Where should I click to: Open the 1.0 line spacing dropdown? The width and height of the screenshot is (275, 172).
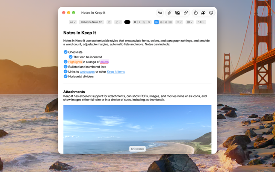click(x=201, y=22)
